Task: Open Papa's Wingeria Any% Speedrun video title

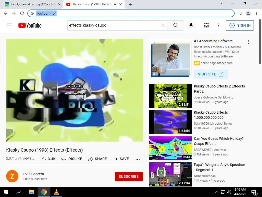Action: click(x=219, y=167)
